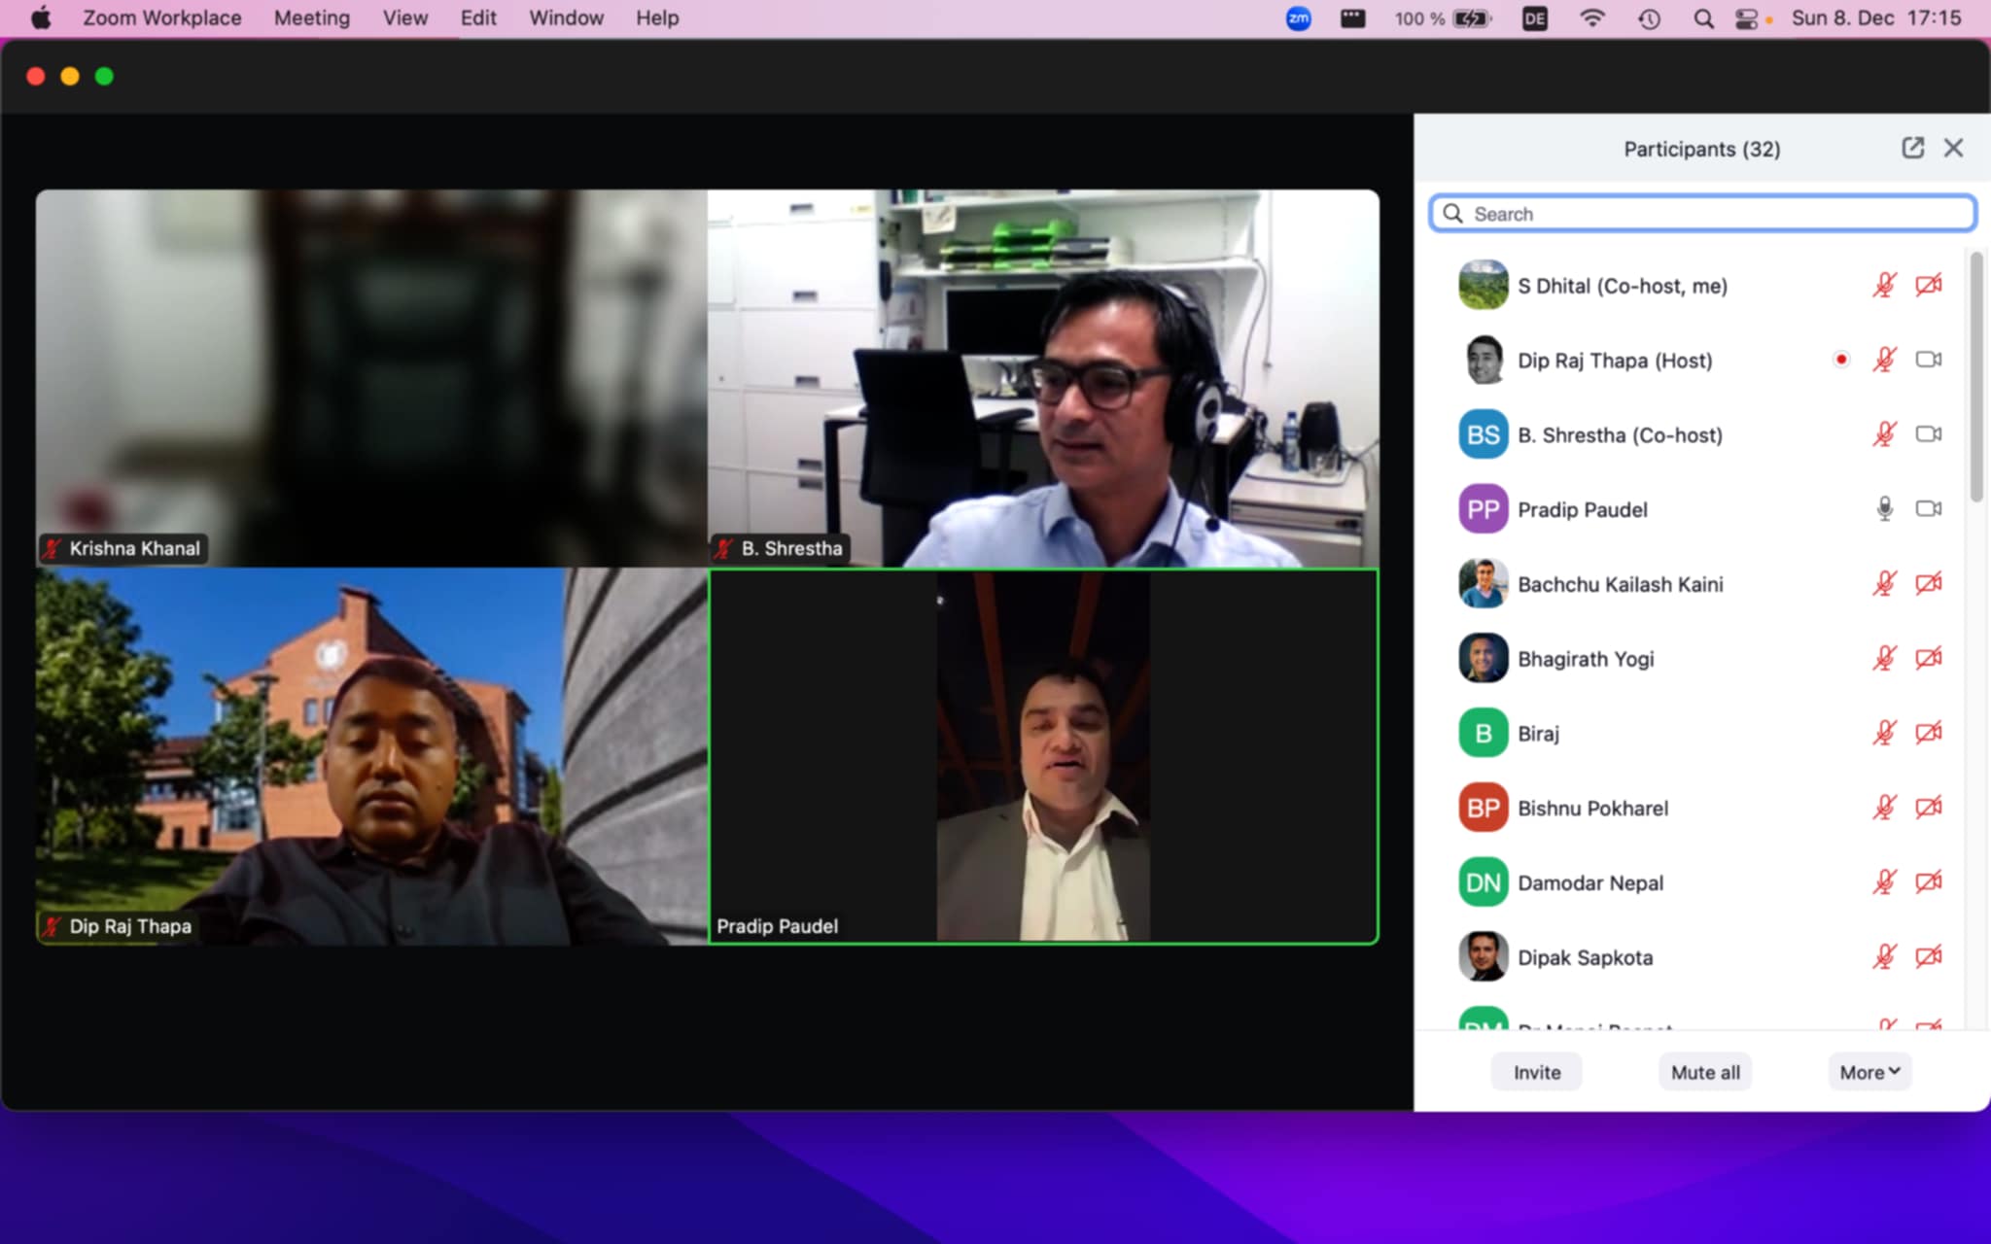Click Bishnu Pokharel's camera-off icon
The width and height of the screenshot is (1991, 1244).
[x=1929, y=808]
